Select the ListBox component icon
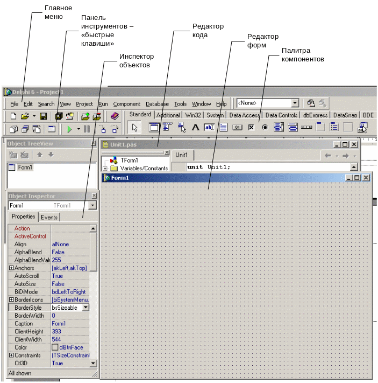Screen dimensions: 378x383 click(279, 127)
